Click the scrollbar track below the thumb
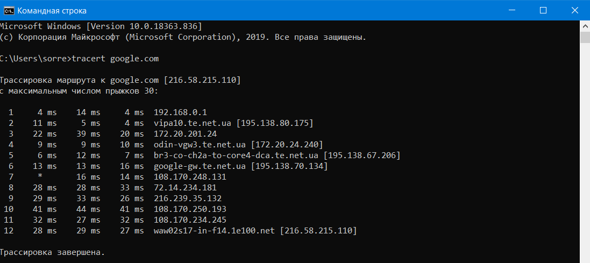This screenshot has height=263, width=590. coord(585,161)
